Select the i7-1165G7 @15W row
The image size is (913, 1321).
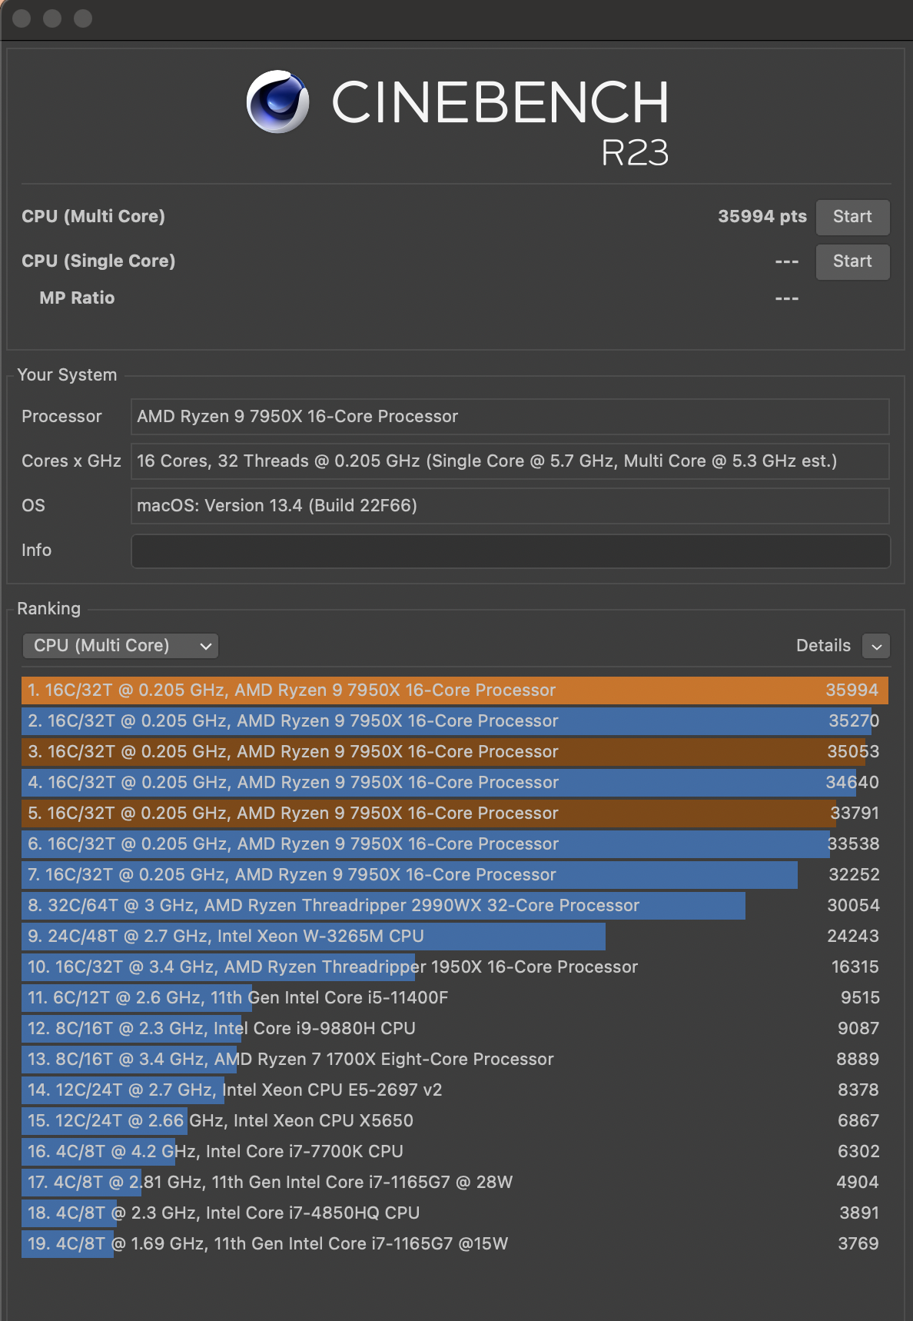[x=455, y=1244]
